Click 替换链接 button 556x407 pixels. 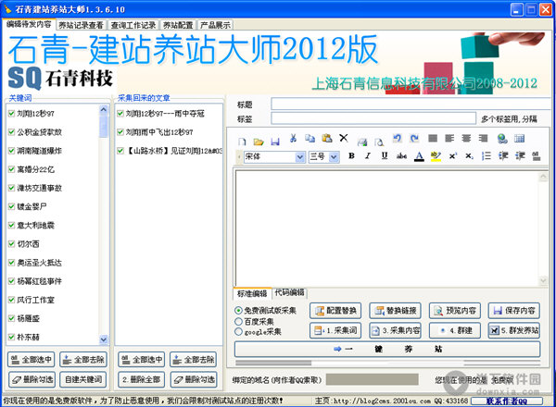pos(395,311)
